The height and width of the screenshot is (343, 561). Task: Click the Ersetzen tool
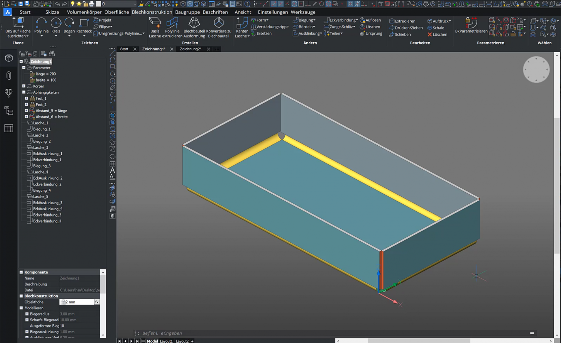point(261,33)
